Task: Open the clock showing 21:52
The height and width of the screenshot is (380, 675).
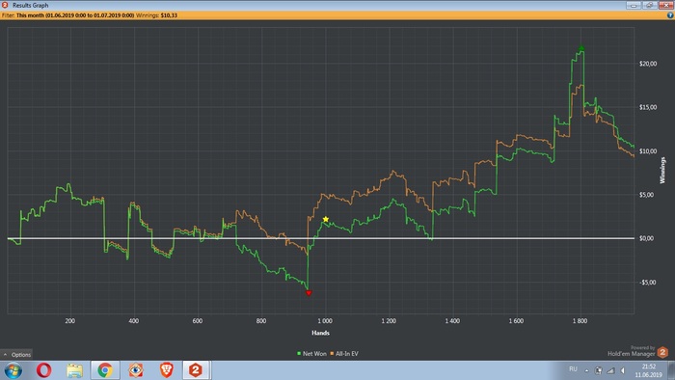Action: 649,370
